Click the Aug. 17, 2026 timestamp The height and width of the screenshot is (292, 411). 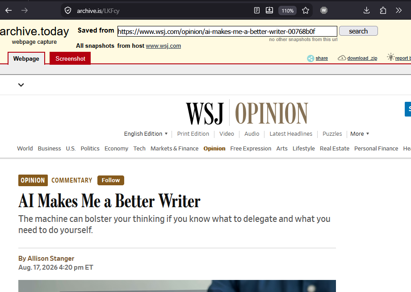pyautogui.click(x=56, y=267)
